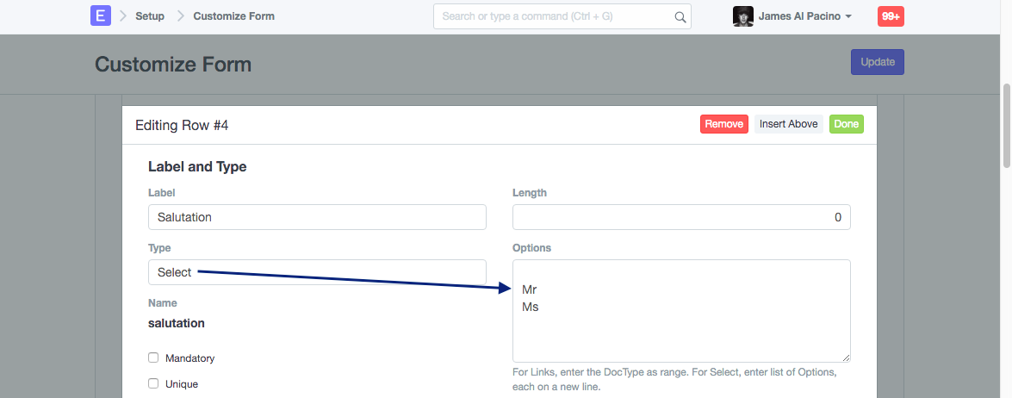Open Customize Form breadcrumb link

(233, 16)
